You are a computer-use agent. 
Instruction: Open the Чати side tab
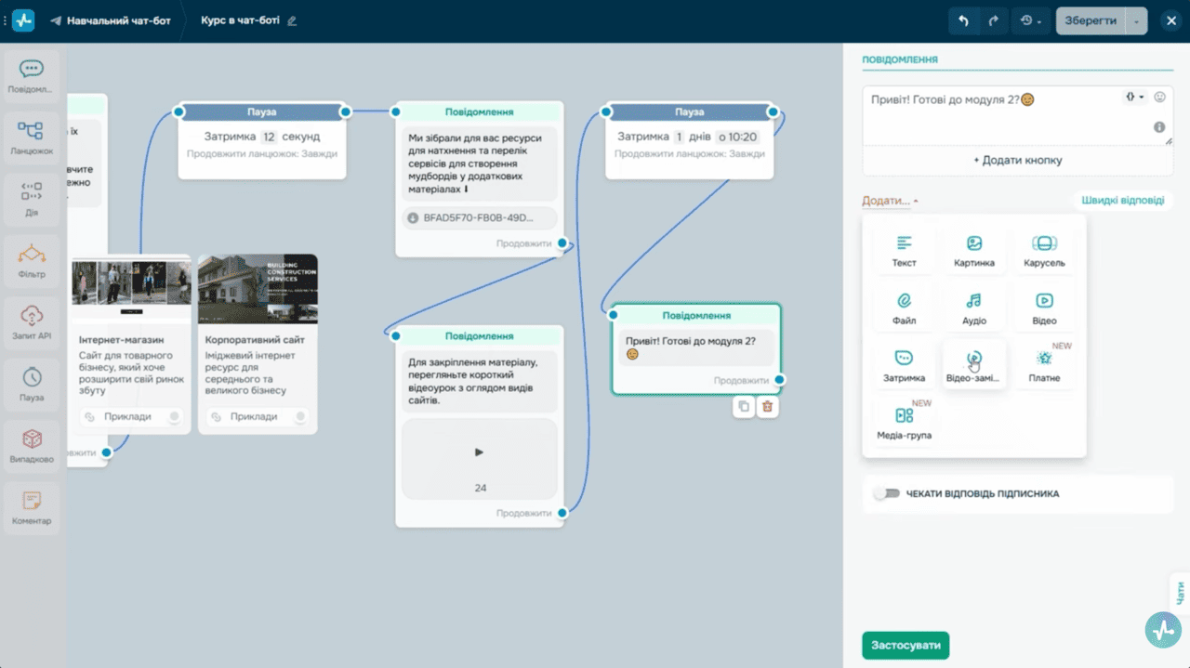pyautogui.click(x=1180, y=591)
